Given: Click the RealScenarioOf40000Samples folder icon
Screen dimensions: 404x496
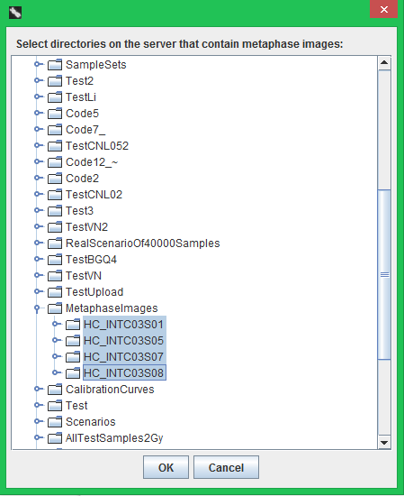Looking at the screenshot, I should click(x=55, y=243).
